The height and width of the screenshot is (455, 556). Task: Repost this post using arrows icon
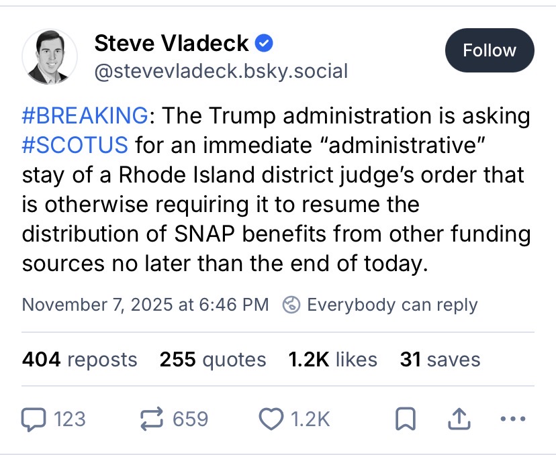tap(151, 419)
